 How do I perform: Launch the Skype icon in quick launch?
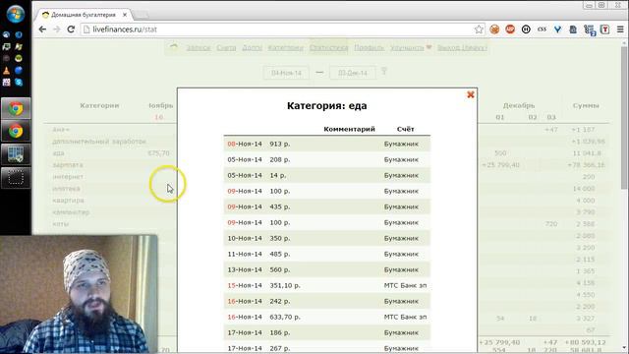[x=19, y=83]
